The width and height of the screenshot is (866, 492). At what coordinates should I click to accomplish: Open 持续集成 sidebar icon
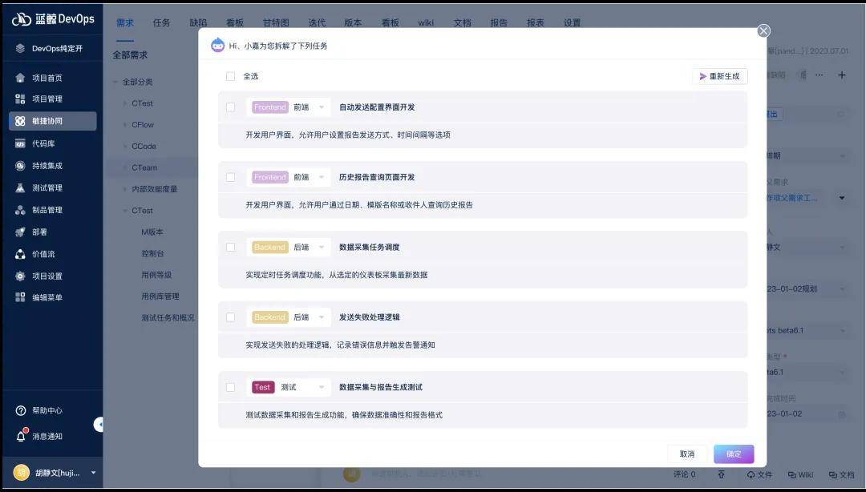point(20,166)
